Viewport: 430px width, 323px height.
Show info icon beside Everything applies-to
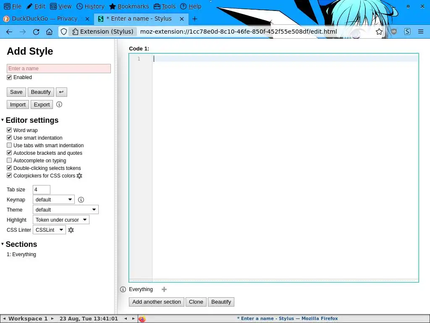click(123, 289)
